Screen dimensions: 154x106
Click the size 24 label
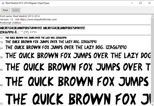coord(1,48)
